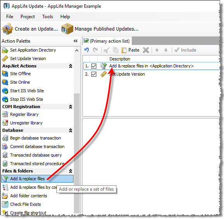
Task: Click the Move Down arrow icon
Action: pyautogui.click(x=166, y=50)
